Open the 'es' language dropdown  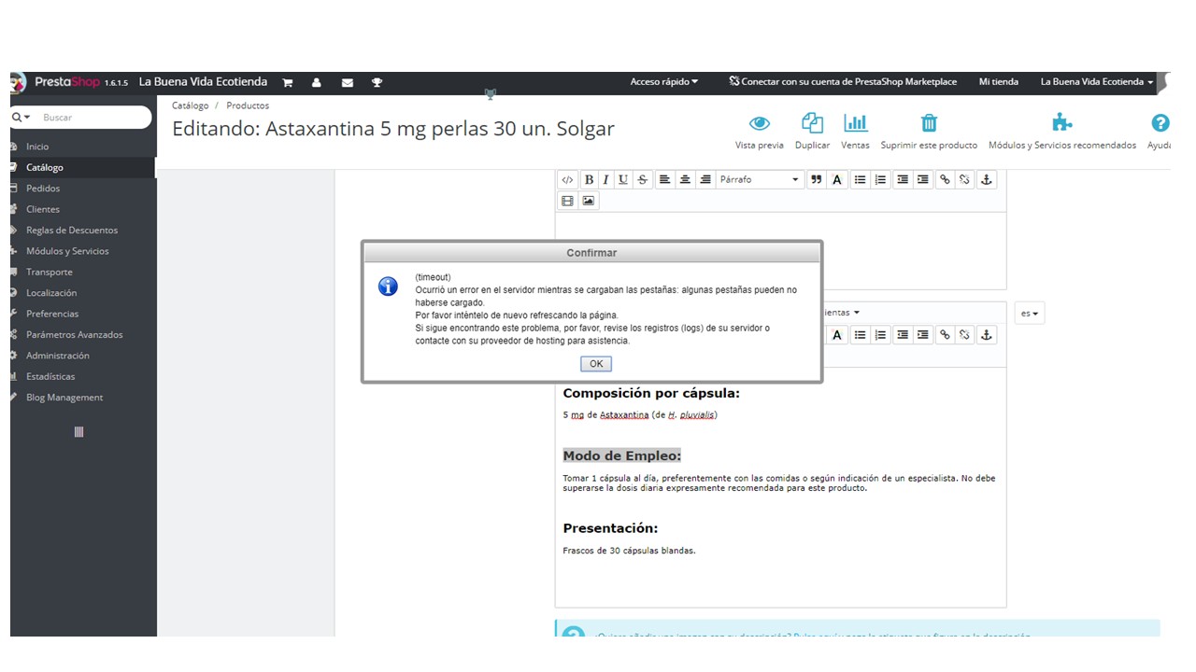pos(1029,314)
